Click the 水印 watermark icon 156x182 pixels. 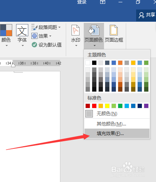(x=75, y=30)
